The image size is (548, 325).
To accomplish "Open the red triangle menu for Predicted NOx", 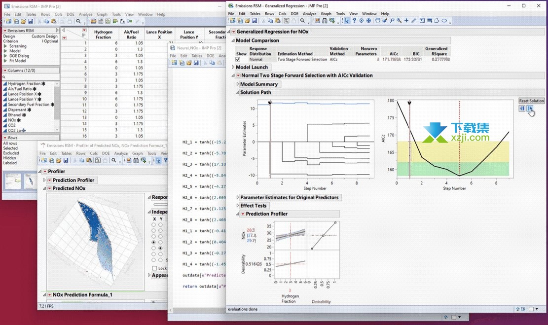I will coord(50,188).
